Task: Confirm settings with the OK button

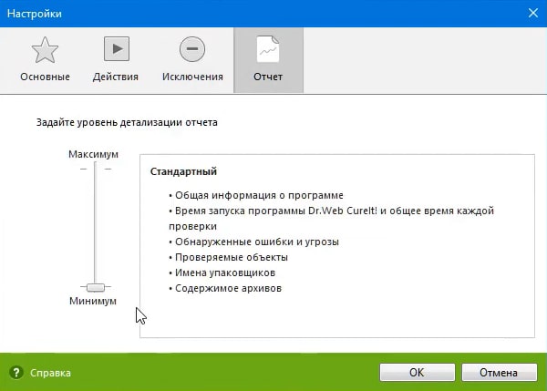Action: (417, 372)
